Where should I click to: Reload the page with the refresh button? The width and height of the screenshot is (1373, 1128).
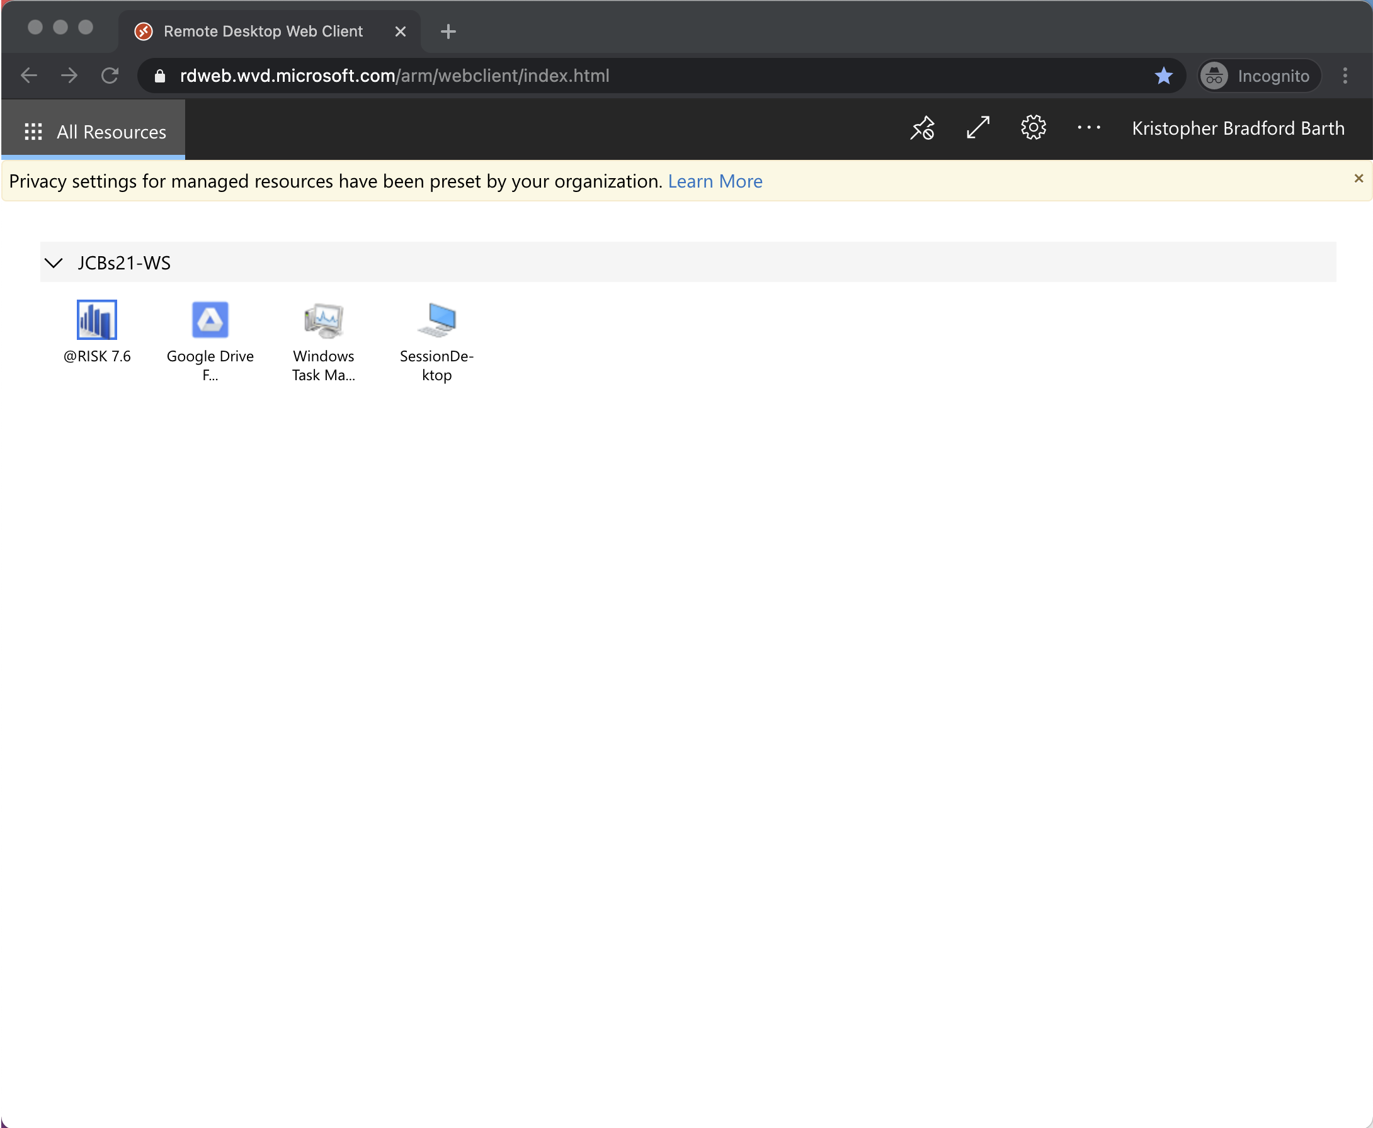110,76
